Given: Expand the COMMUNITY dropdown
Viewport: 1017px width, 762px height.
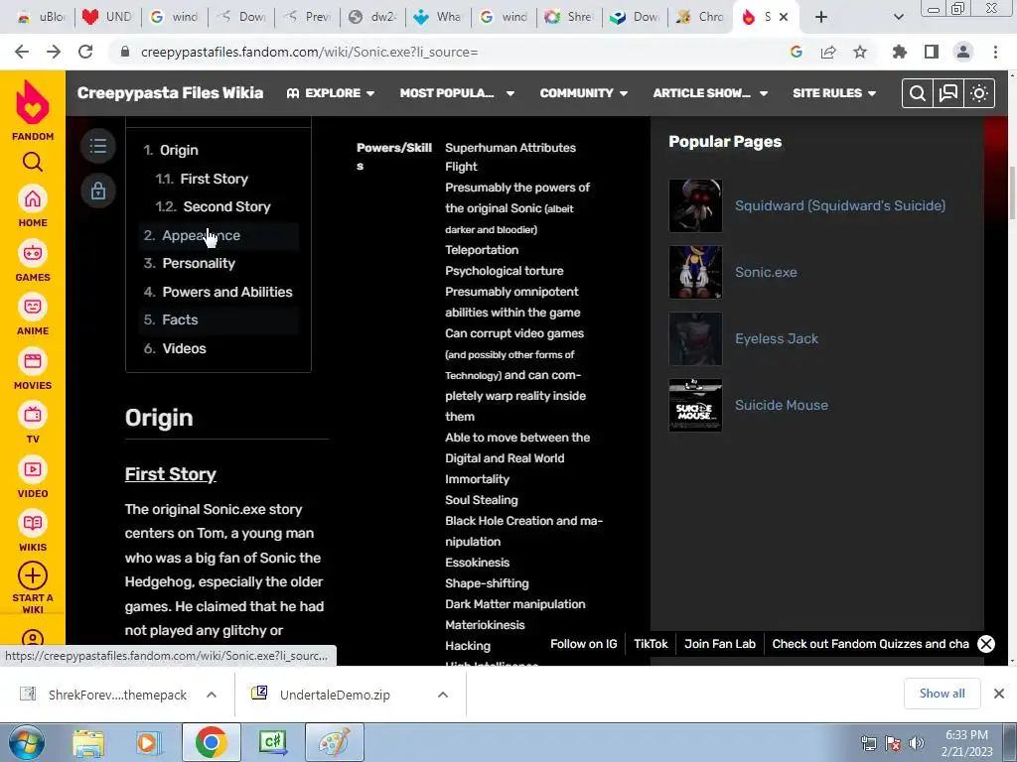Looking at the screenshot, I should point(584,93).
